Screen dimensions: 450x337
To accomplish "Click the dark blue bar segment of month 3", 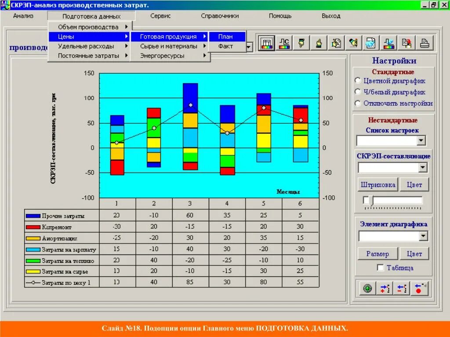I will point(190,97).
